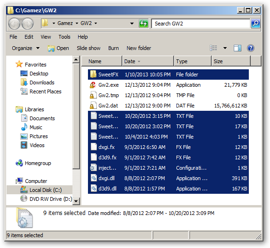Image resolution: width=270 pixels, height=248 pixels.
Task: Open the Edit menu
Action: (x=29, y=37)
